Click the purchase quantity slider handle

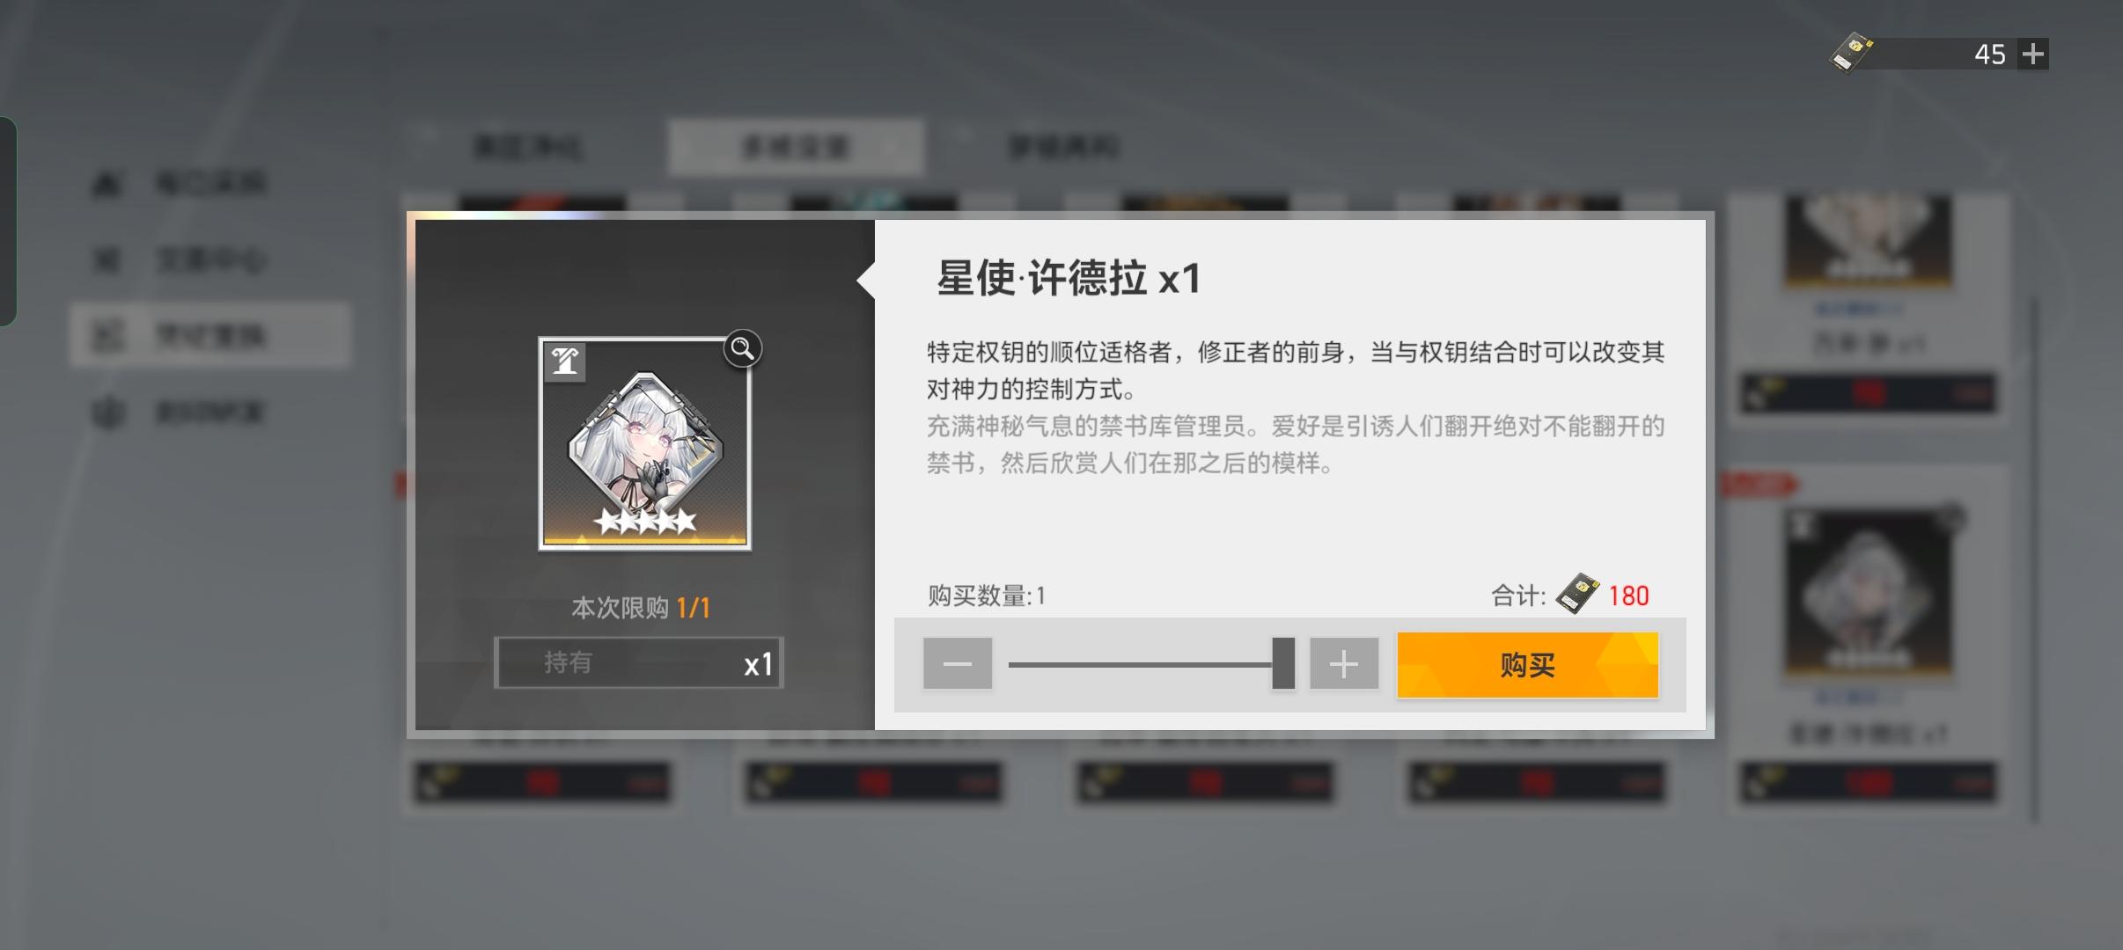click(1283, 663)
